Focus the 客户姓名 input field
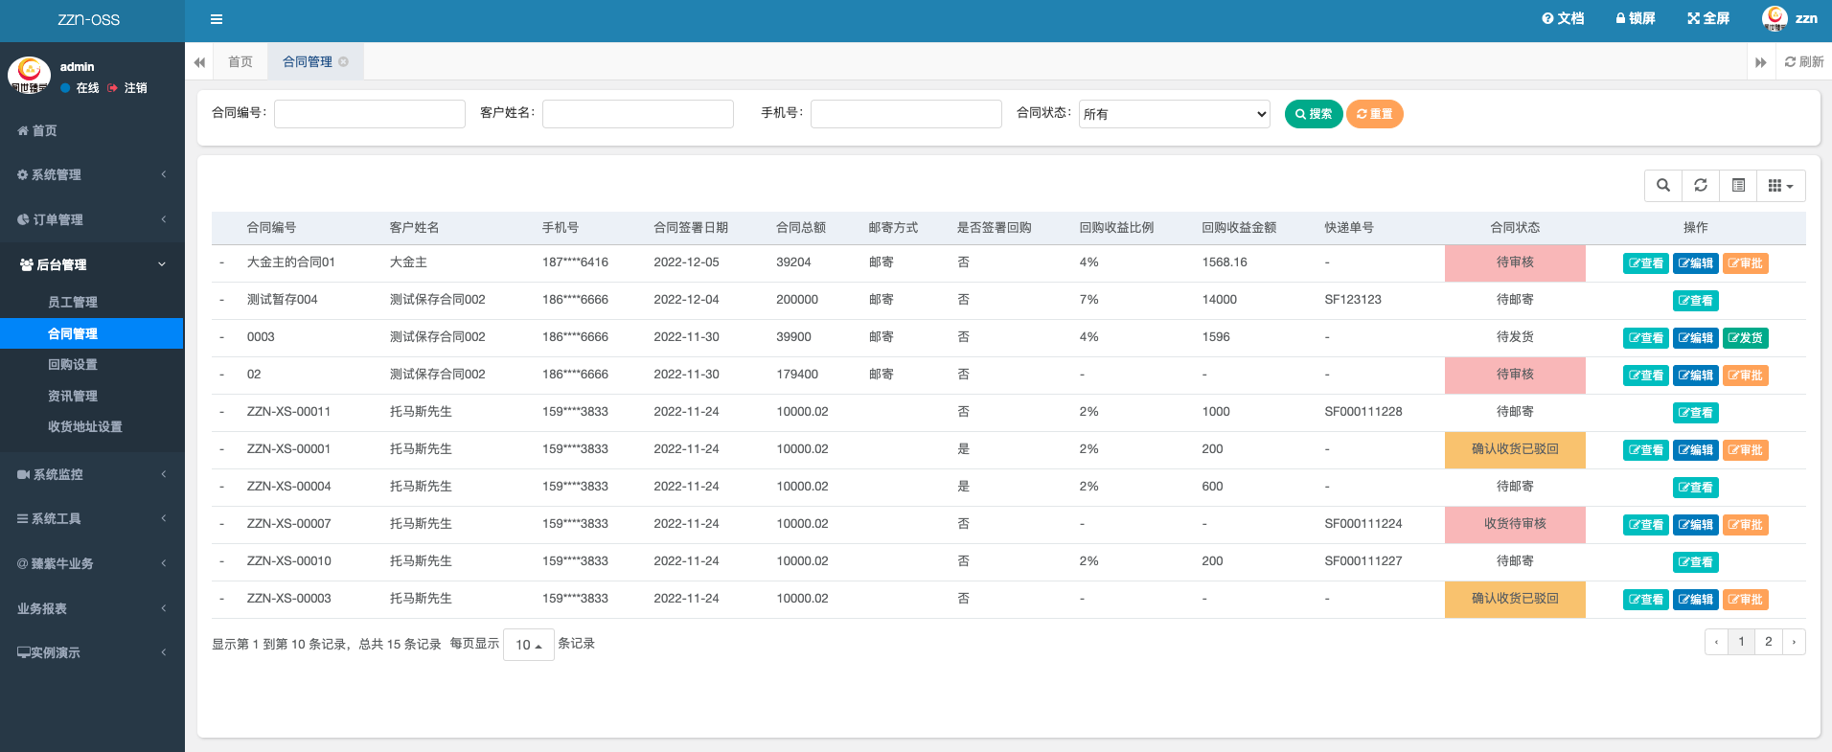The height and width of the screenshot is (752, 1832). pos(638,114)
